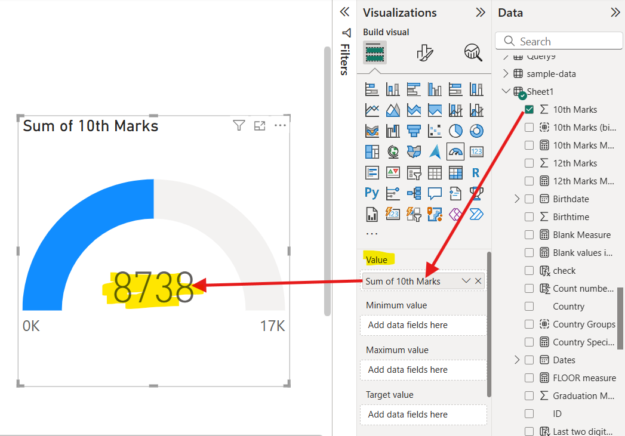Screen dimensions: 625x436
Task: Select the Python visual icon
Action: click(x=372, y=193)
